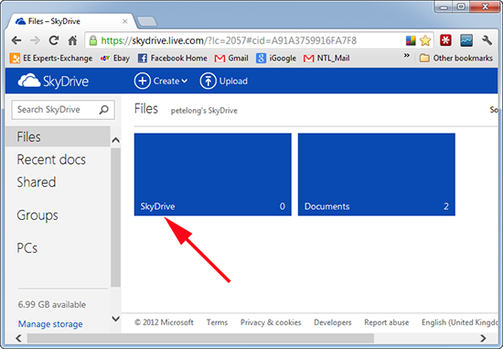
Task: Open a new browser tab
Action: click(147, 22)
